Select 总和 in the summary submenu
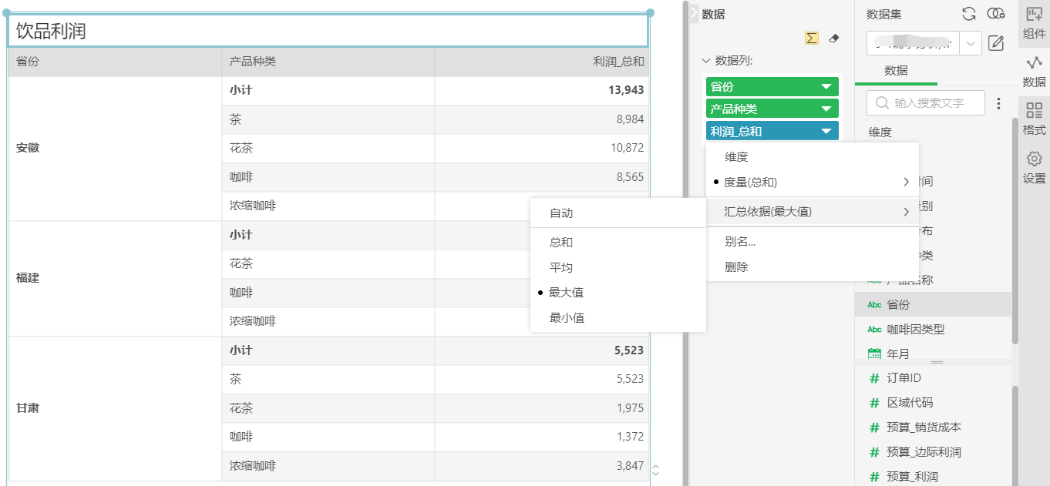Viewport: 1050px width, 486px height. (x=560, y=242)
